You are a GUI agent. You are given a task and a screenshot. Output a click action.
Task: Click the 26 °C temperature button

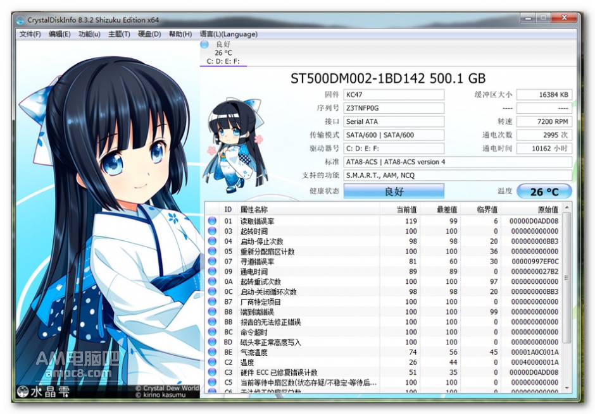click(x=544, y=192)
